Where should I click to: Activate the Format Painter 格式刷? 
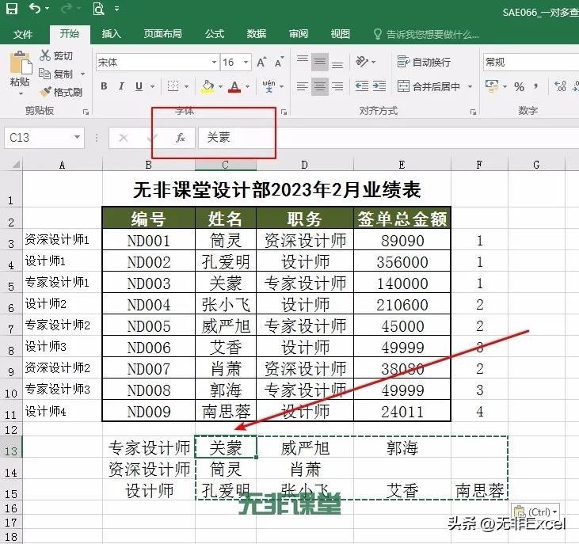point(61,92)
